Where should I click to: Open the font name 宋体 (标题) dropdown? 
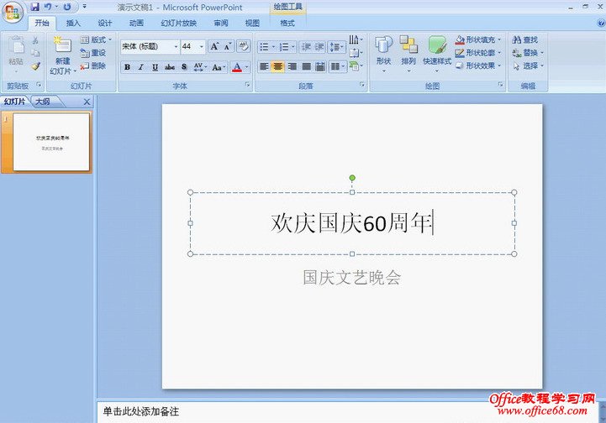[x=176, y=47]
